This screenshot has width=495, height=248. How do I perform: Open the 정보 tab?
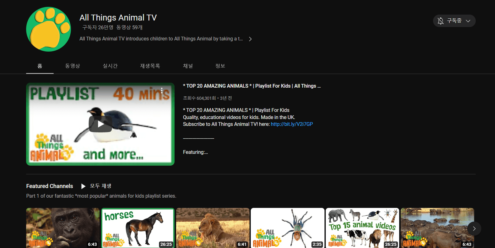pyautogui.click(x=220, y=66)
